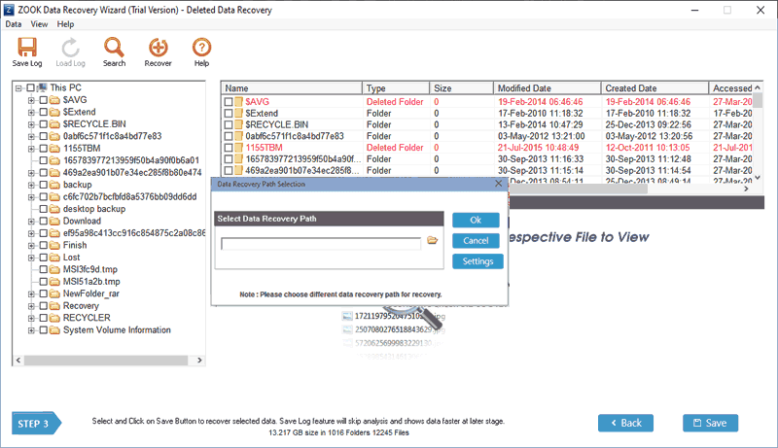
Task: Go Back to previous step
Action: (625, 424)
